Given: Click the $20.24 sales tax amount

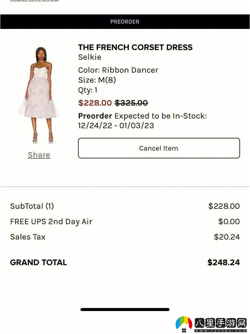Looking at the screenshot, I should coord(227,237).
